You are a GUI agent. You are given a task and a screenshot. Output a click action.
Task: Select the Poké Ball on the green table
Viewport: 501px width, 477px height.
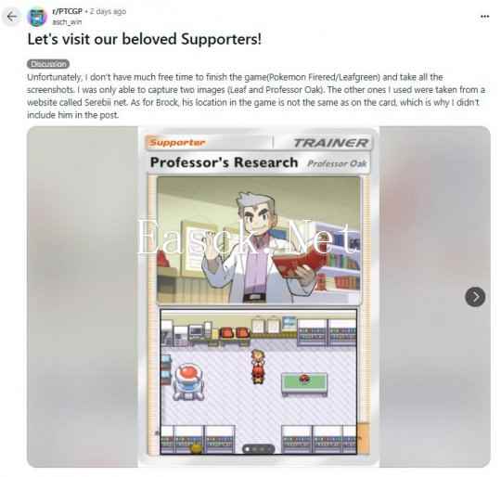point(305,380)
